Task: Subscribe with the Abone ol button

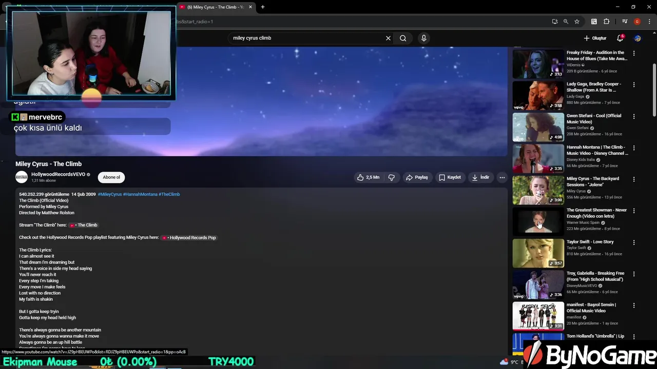Action: [111, 177]
